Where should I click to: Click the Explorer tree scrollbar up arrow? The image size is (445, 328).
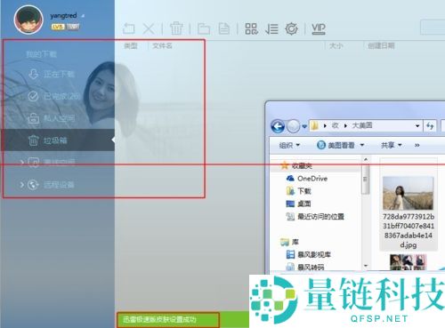[366, 159]
